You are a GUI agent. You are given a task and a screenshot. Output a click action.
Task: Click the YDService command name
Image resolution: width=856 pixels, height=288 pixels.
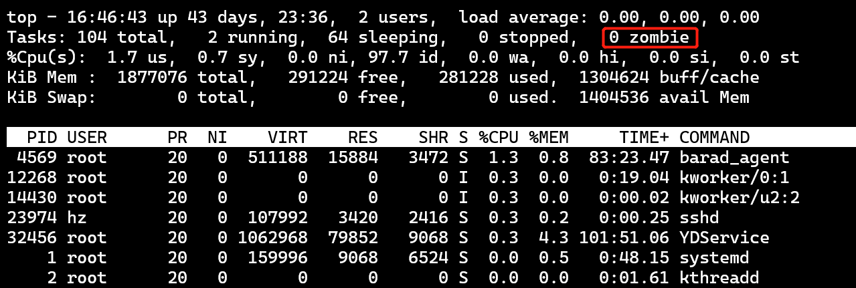tap(724, 238)
